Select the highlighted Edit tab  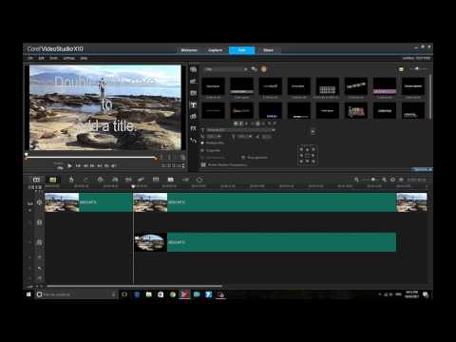[x=241, y=50]
